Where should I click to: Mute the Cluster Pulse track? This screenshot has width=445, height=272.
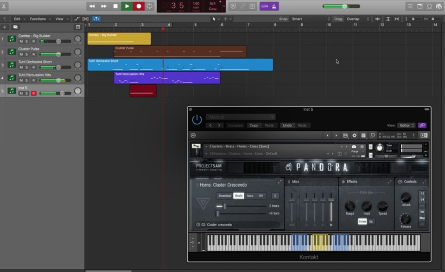21,54
